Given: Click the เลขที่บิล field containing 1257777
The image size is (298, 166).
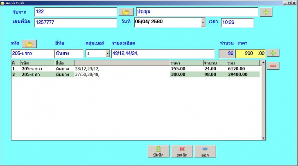Looking at the screenshot, I should click(75, 23).
